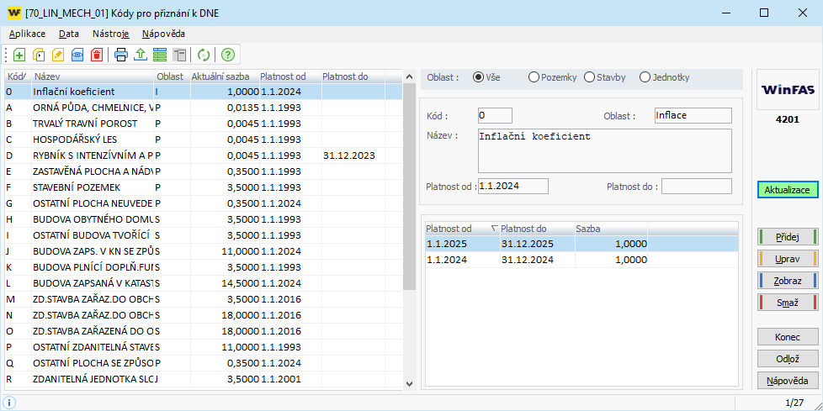The width and height of the screenshot is (823, 411).
Task: Click the Kód column header
Action: click(x=18, y=76)
